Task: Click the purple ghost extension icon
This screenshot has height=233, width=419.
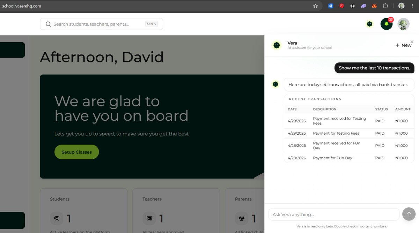Action: 363,6
